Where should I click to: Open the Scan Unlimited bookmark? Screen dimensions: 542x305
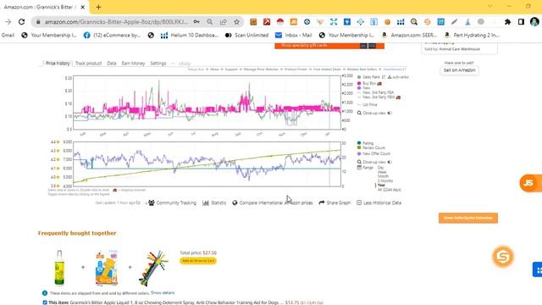click(246, 36)
